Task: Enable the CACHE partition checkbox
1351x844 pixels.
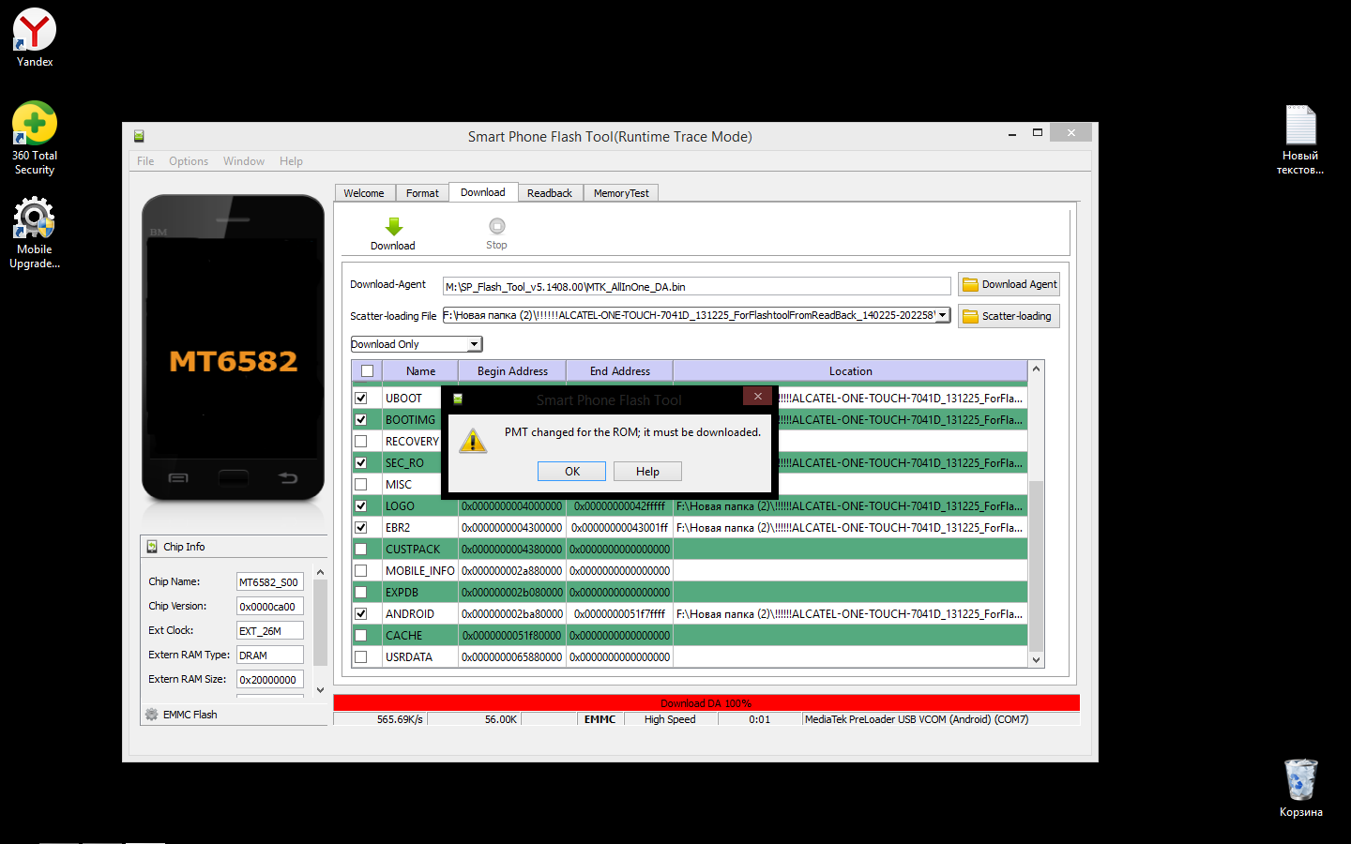Action: coord(361,635)
